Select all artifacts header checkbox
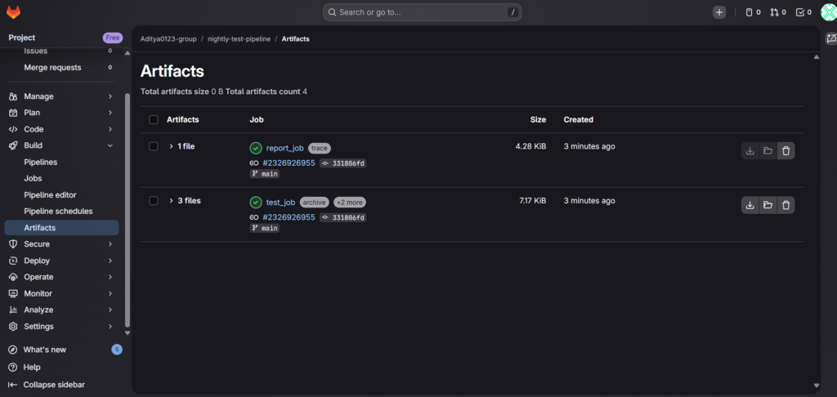The image size is (837, 397). pos(154,120)
